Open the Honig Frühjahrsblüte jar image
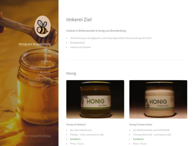This screenshot has width=195, height=146. click(x=158, y=99)
